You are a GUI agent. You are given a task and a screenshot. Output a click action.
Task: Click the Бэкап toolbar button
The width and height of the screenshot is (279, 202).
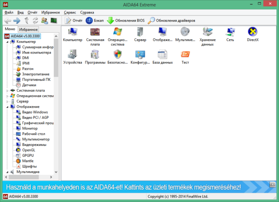pyautogui.click(x=95, y=21)
